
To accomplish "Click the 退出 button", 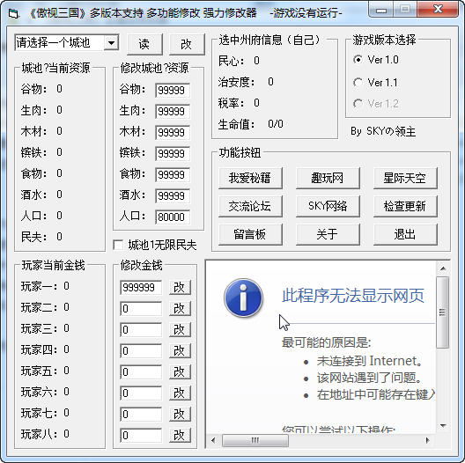I will coord(405,234).
